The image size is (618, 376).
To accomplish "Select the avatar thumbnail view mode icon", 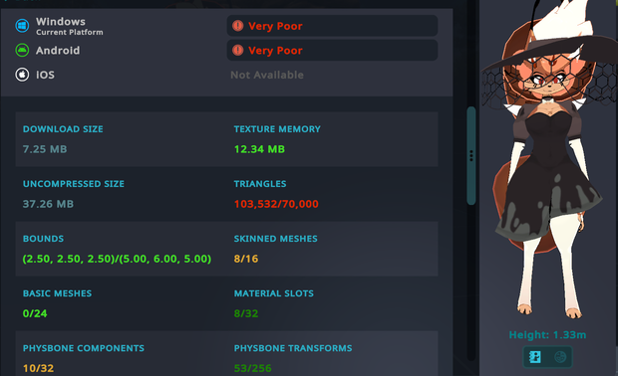I will click(x=535, y=357).
